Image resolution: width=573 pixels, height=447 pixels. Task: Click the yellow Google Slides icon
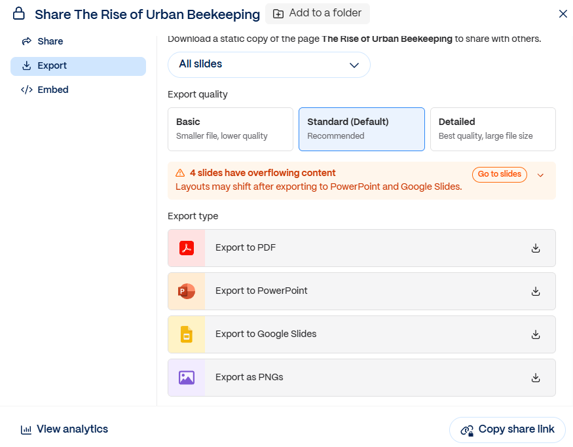click(187, 334)
